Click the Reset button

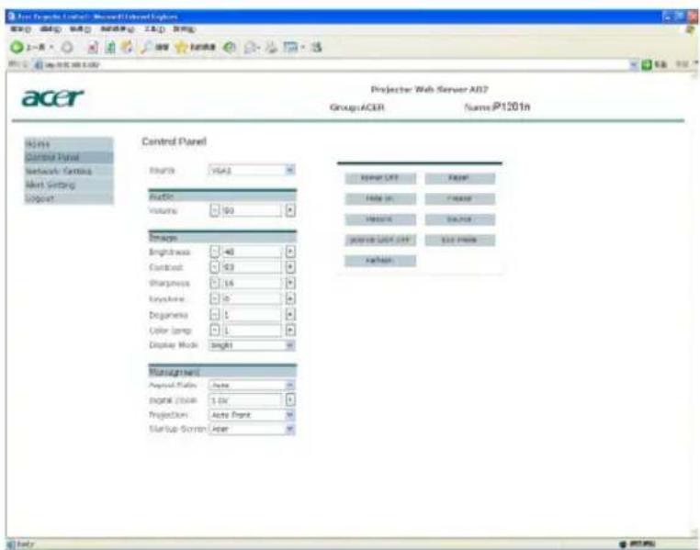[x=460, y=178]
